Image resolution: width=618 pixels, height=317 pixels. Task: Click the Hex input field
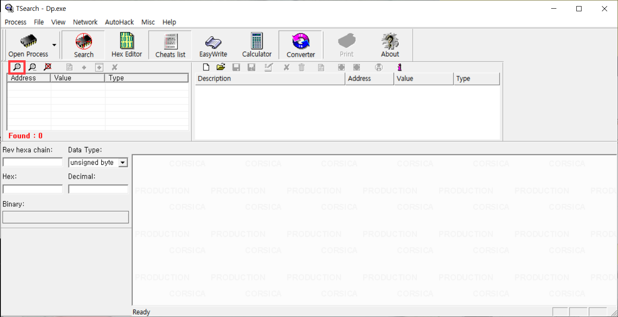point(33,189)
